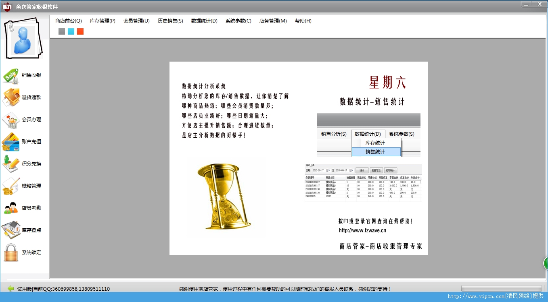
Task: Open the 帮助(H) menu
Action: point(303,21)
